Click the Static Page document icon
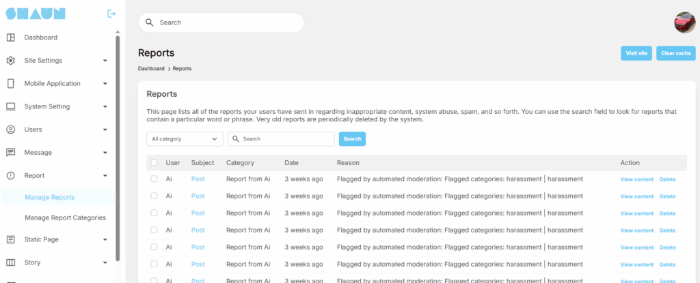 point(11,239)
